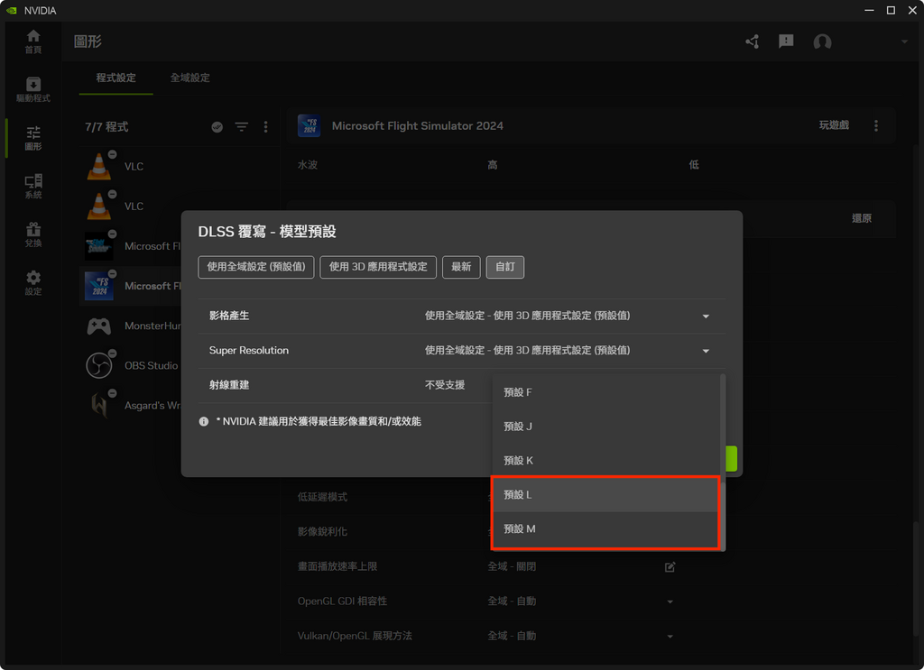This screenshot has width=924, height=670.
Task: Switch to the 系統 section in sidebar
Action: click(x=32, y=187)
